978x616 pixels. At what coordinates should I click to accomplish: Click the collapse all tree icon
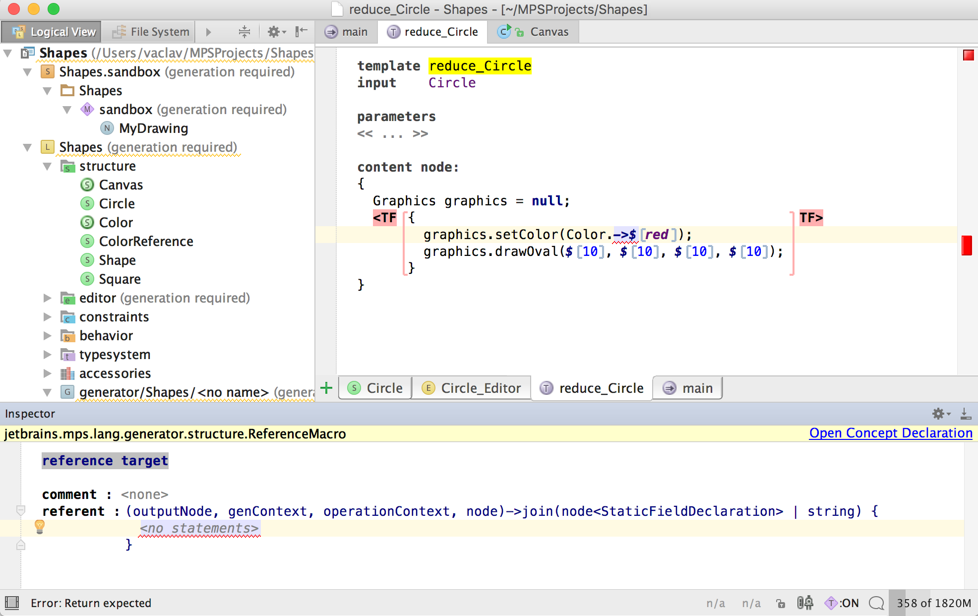244,32
